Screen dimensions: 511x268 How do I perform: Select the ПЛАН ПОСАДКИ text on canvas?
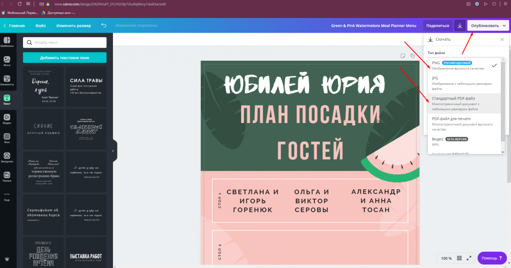pos(310,115)
